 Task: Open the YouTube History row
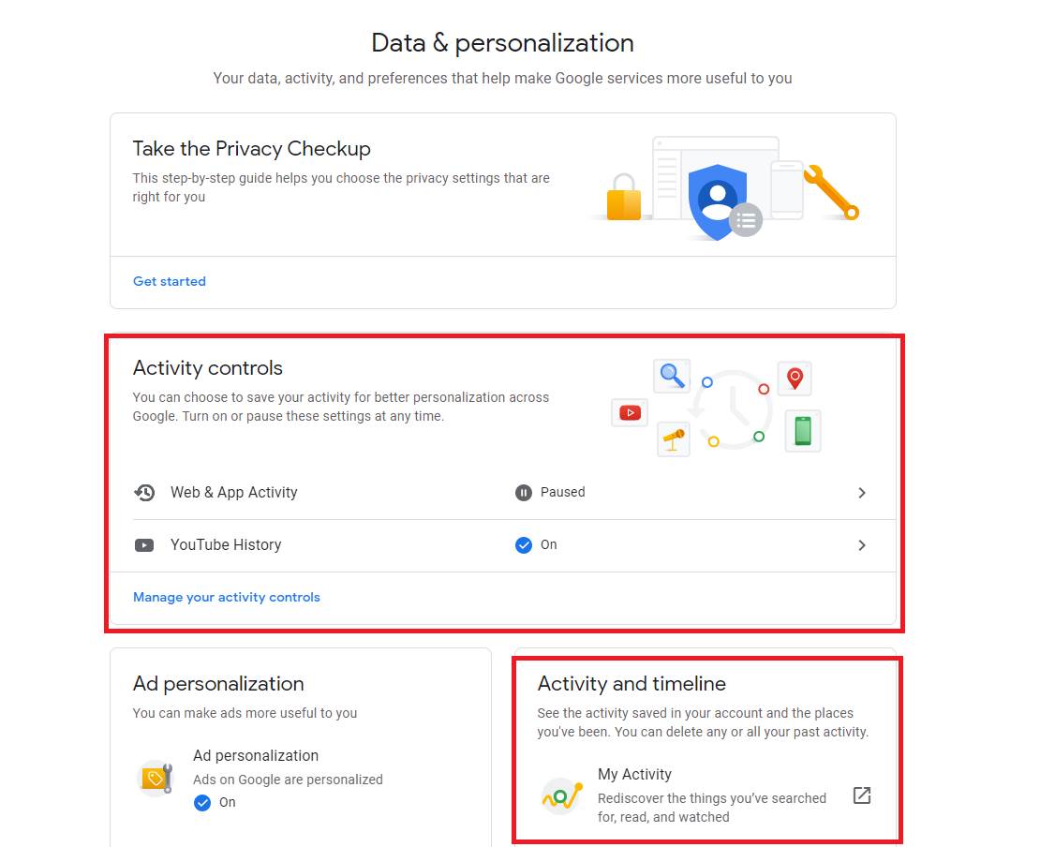tap(226, 545)
